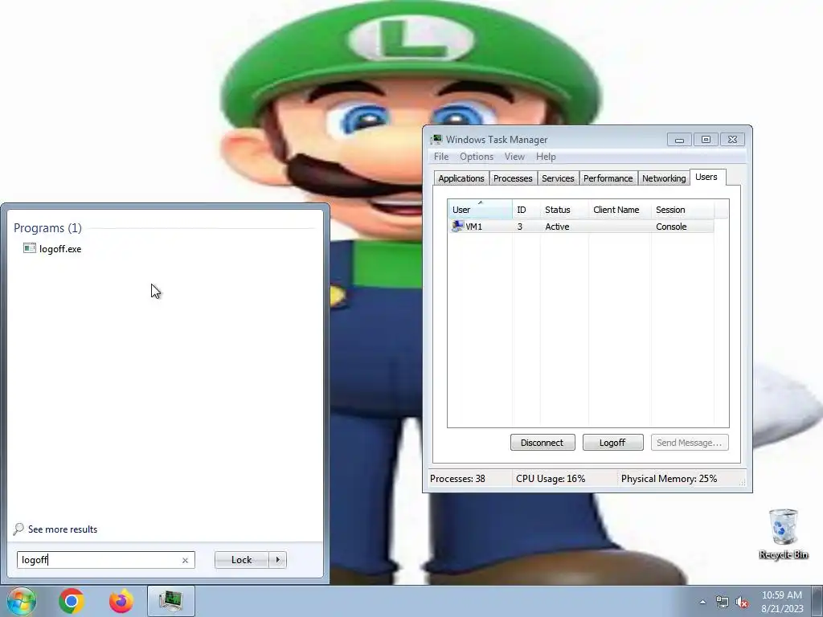This screenshot has width=823, height=617.
Task: Click the Processes: 38 status bar entry
Action: [x=457, y=479]
